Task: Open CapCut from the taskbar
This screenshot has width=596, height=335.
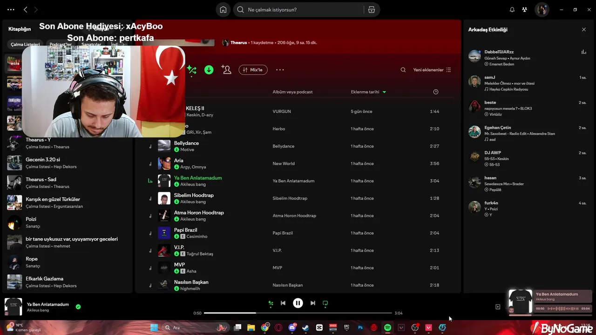Action: coord(319,328)
